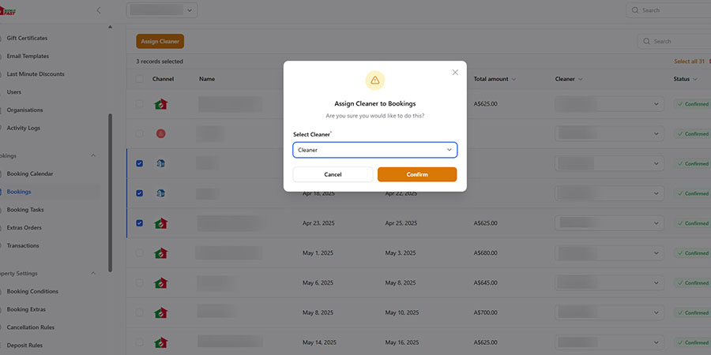711x355 pixels.
Task: Cancel the Assign Cleaner dialog
Action: pos(333,174)
